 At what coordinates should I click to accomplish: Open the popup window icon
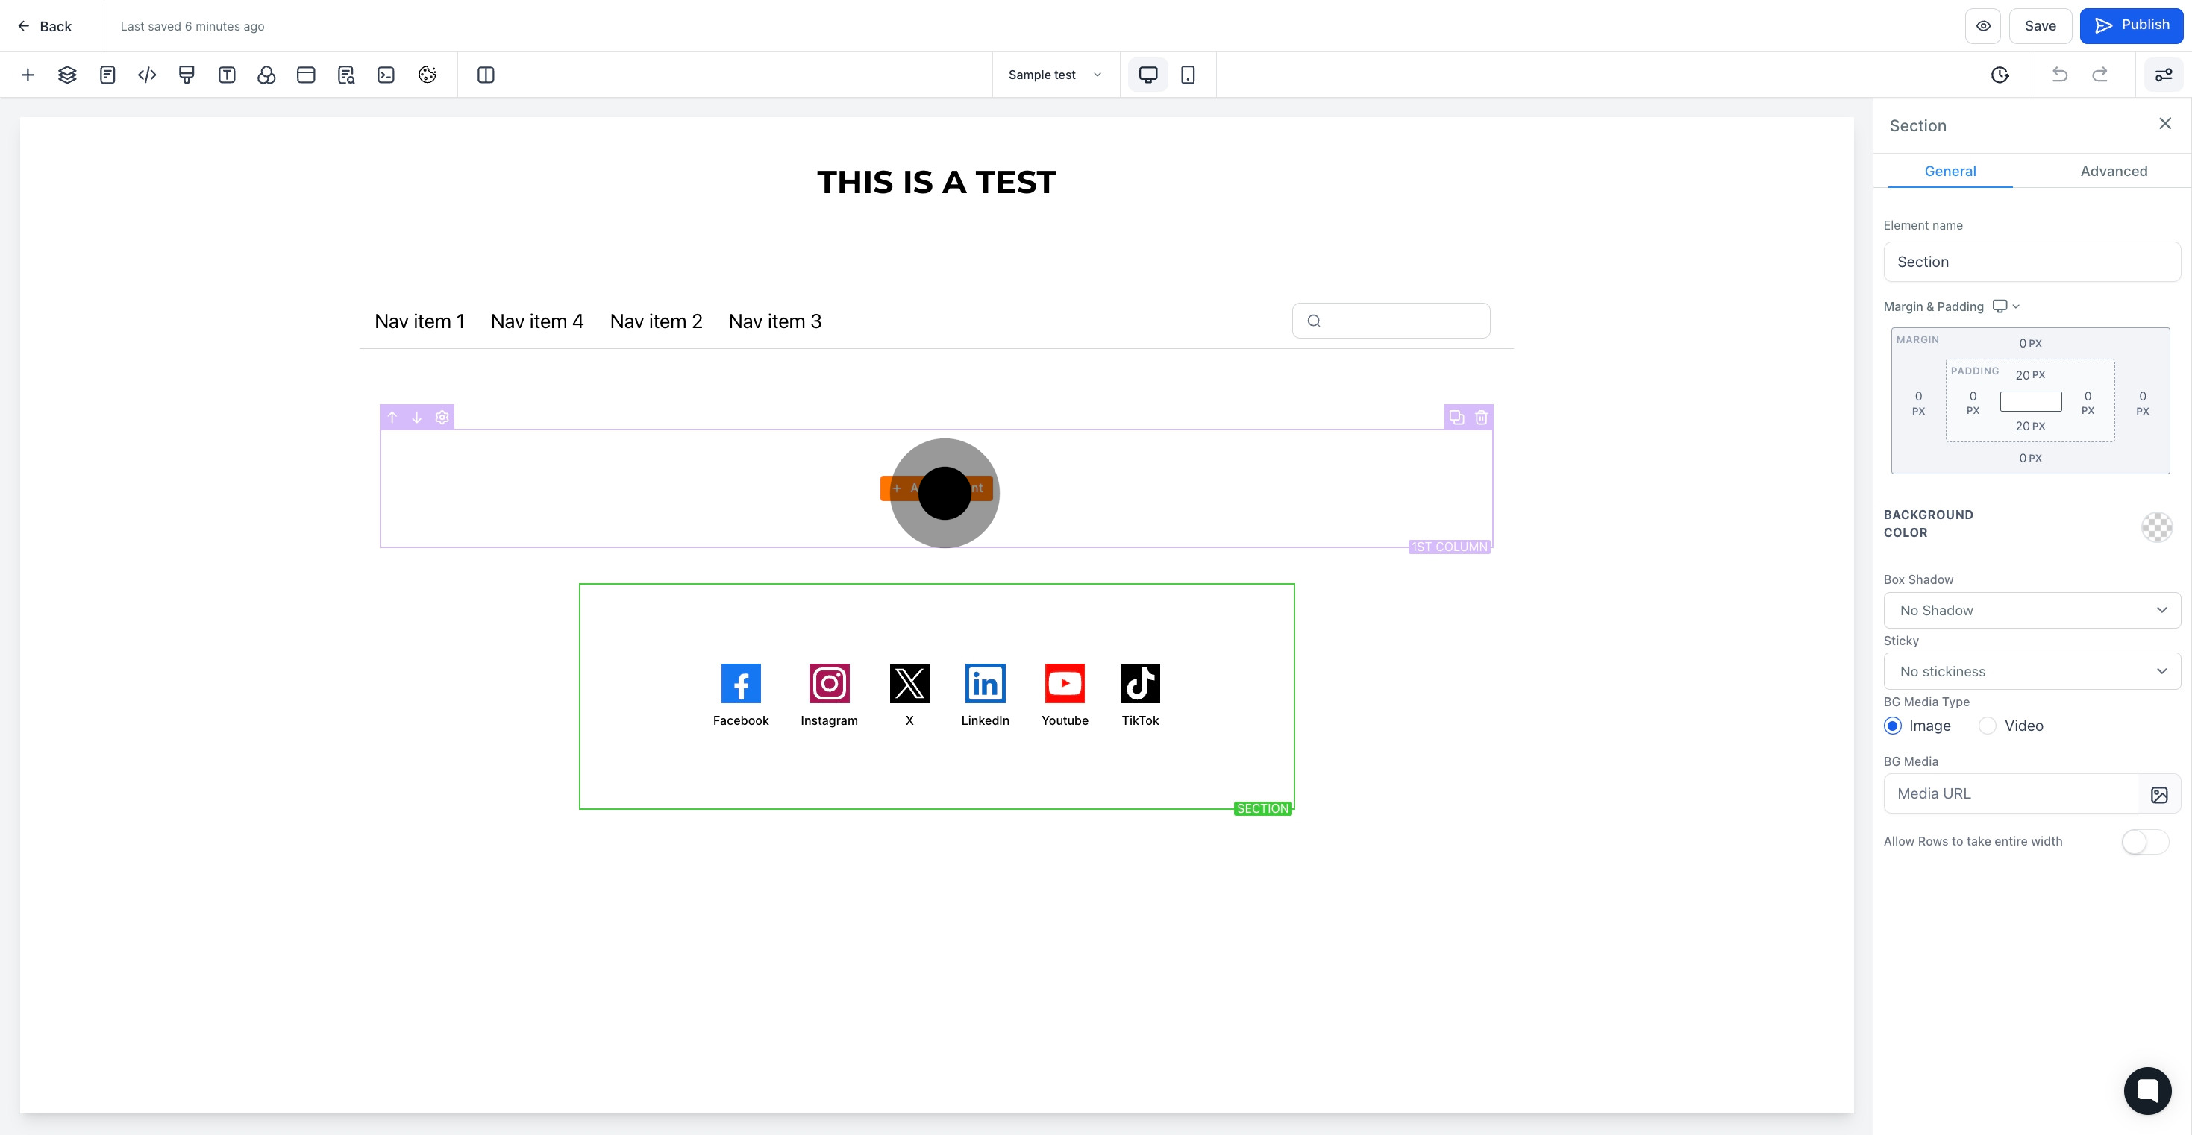(307, 75)
